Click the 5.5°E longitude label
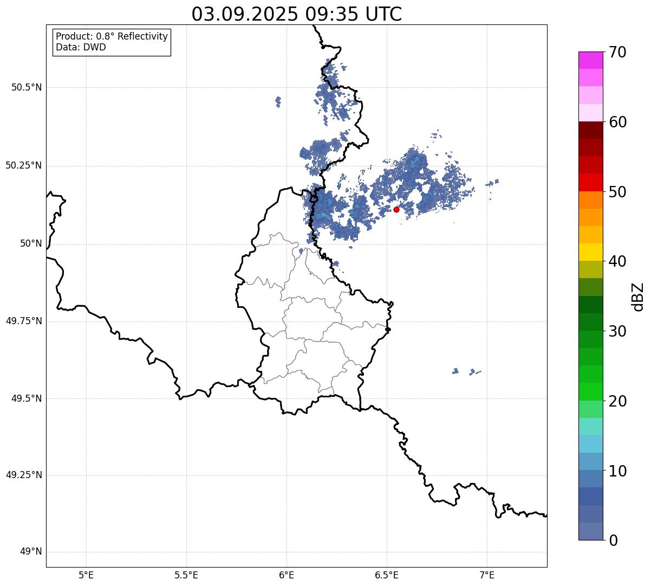This screenshot has height=586, width=651. coord(186,575)
